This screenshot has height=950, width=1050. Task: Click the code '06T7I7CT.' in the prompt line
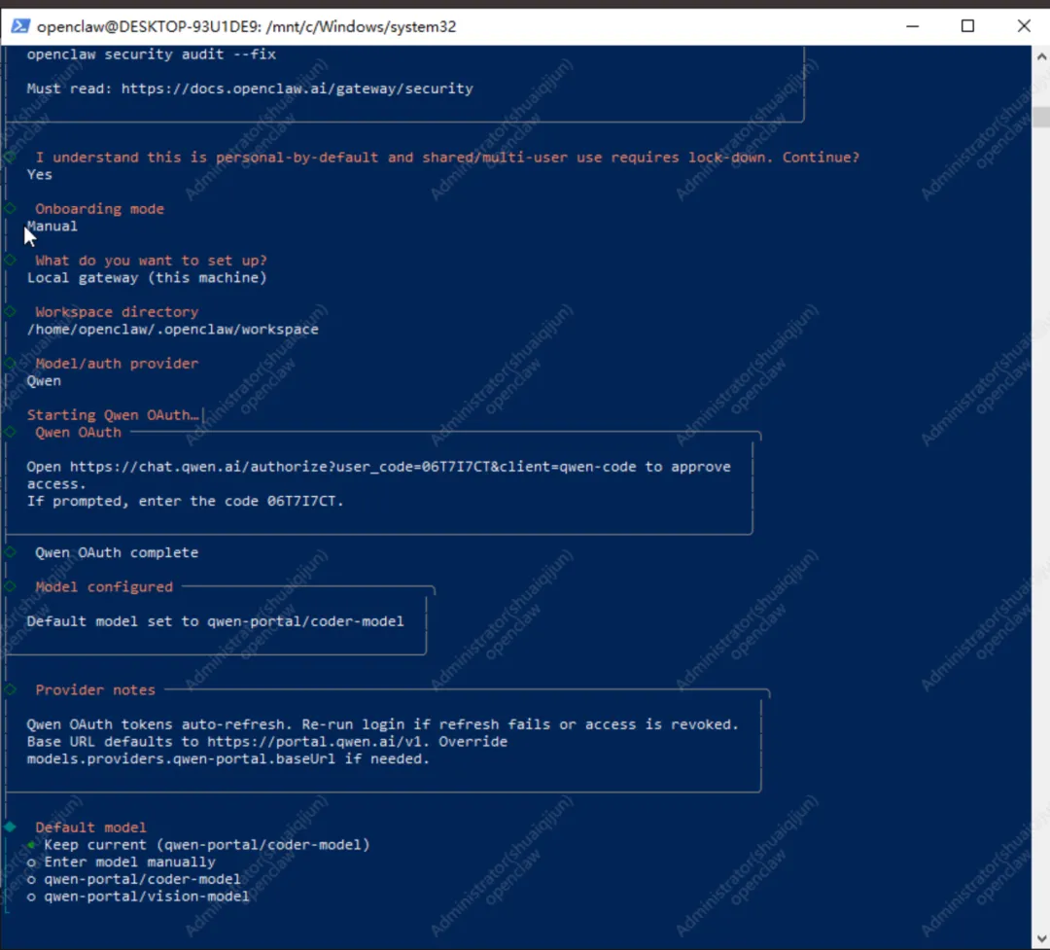(305, 501)
